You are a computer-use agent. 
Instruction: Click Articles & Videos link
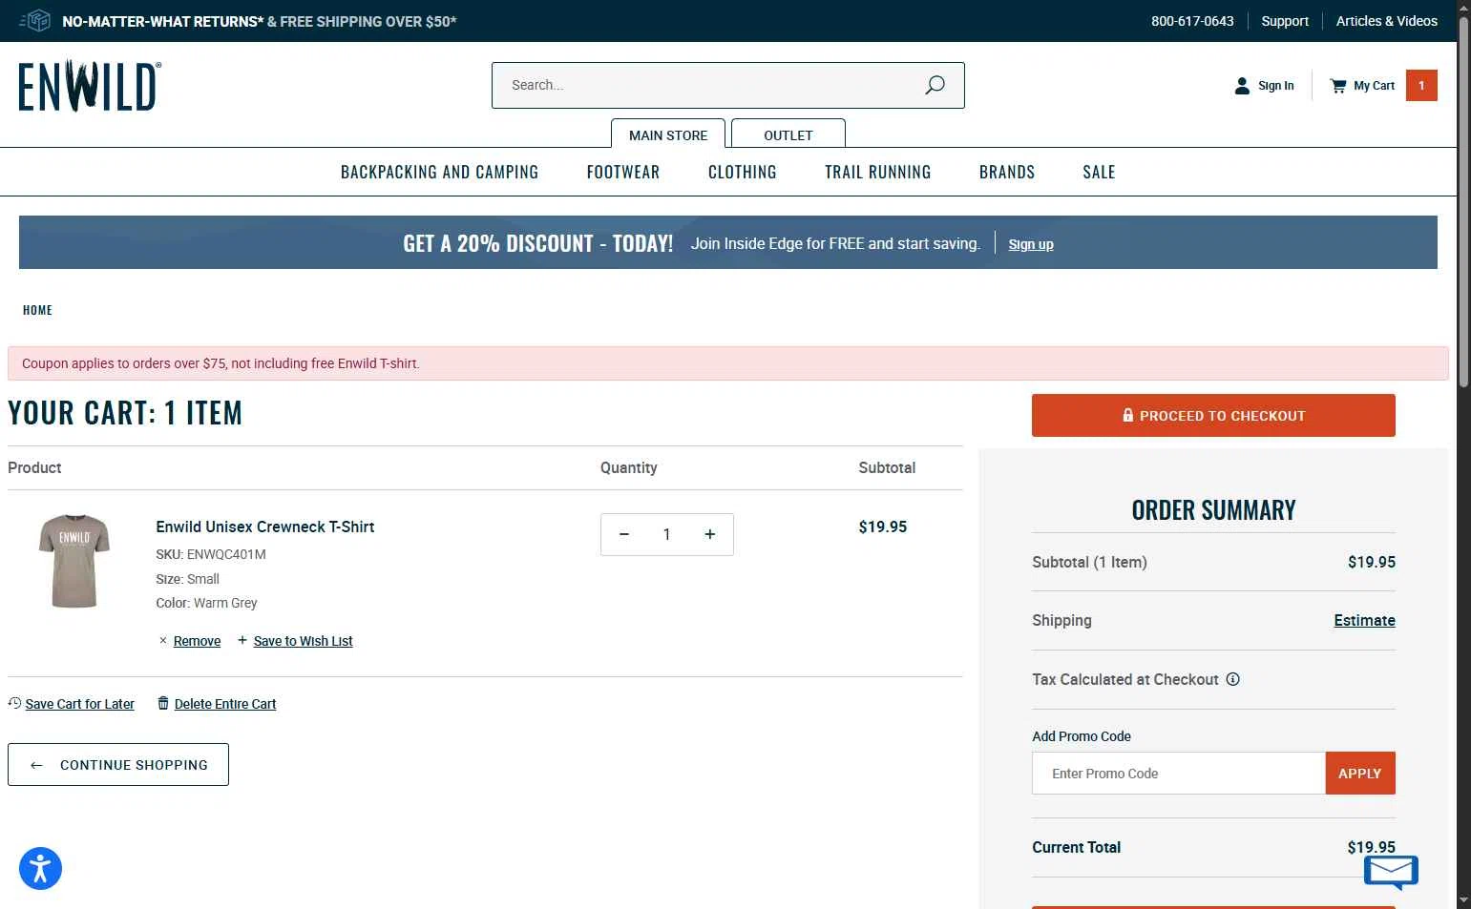tap(1386, 21)
